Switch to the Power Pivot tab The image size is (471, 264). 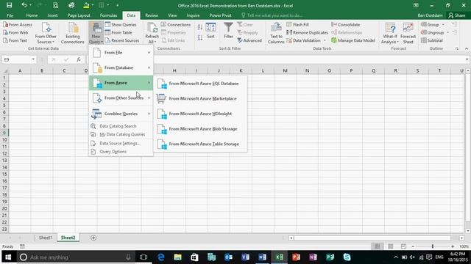tap(220, 15)
